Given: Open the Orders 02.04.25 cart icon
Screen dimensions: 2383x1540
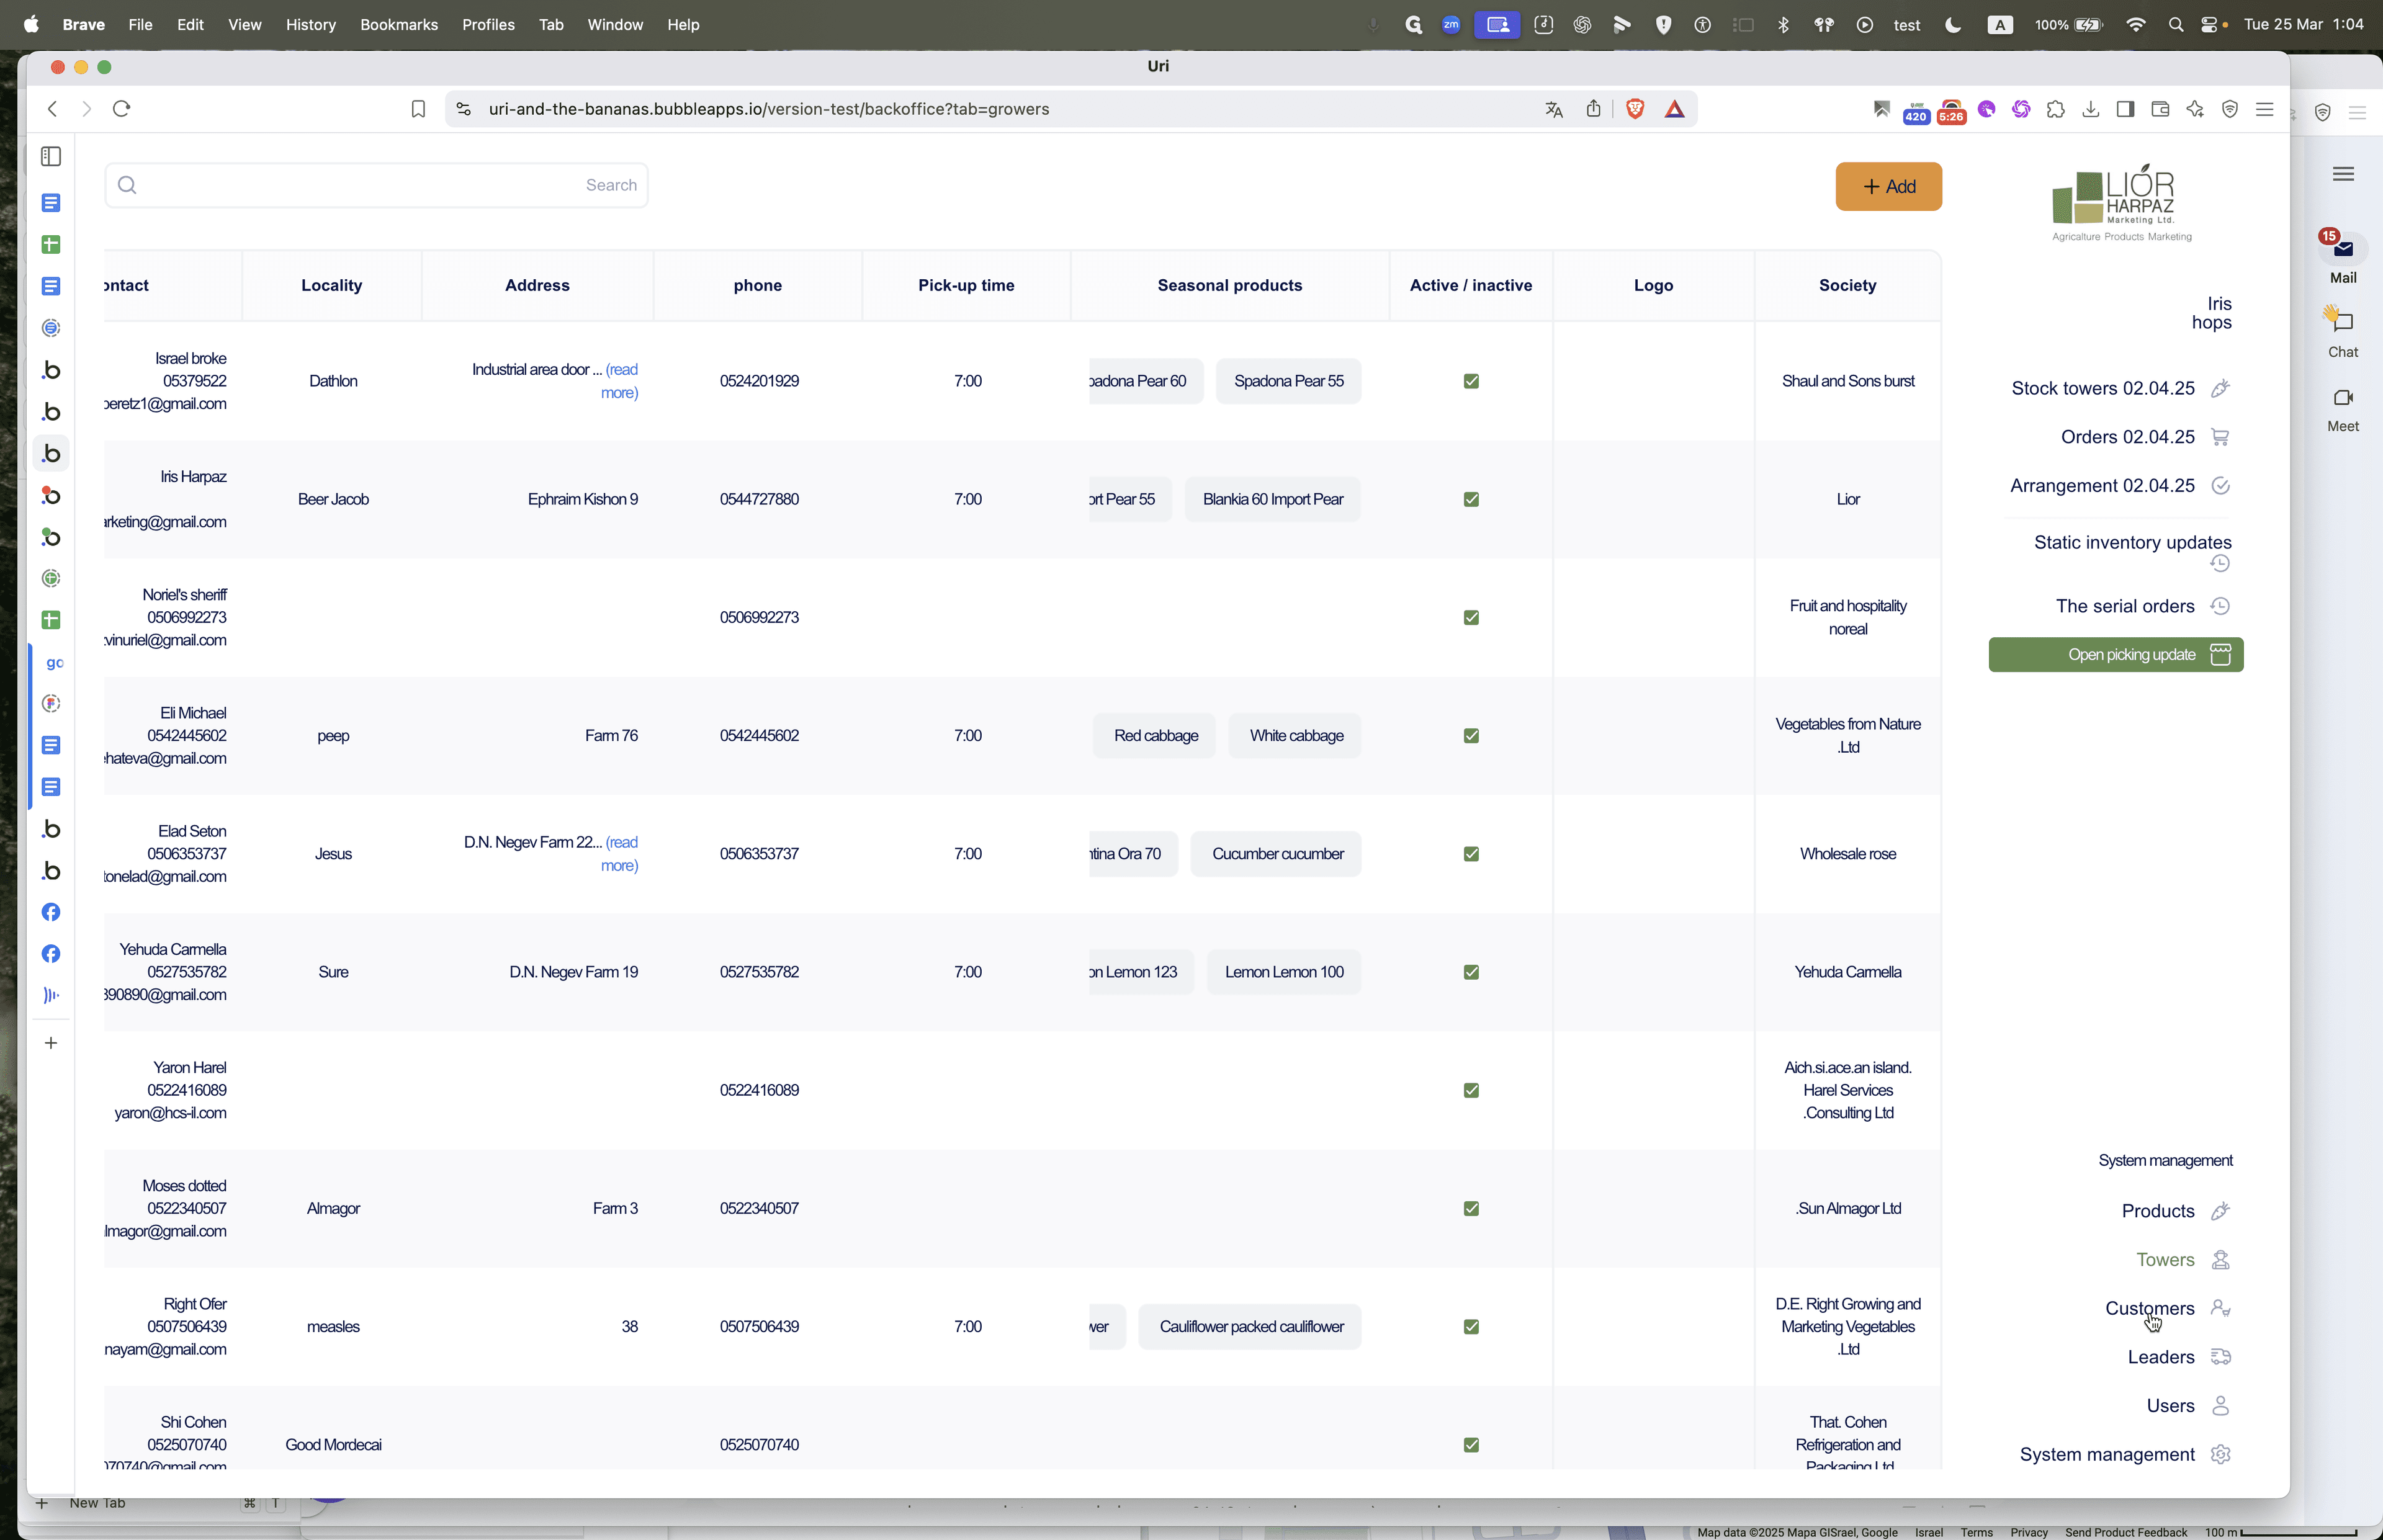Looking at the screenshot, I should 2220,437.
